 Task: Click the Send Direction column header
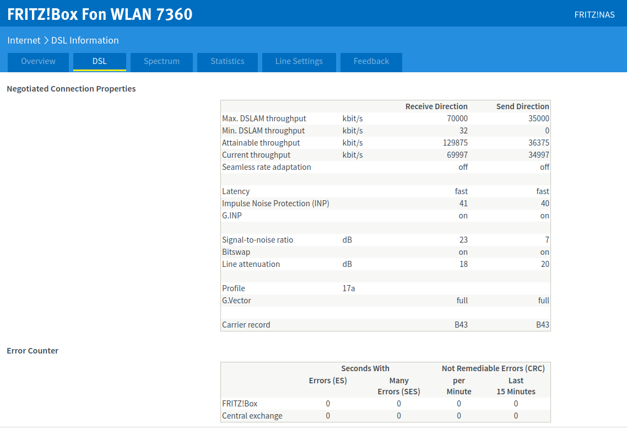(522, 106)
